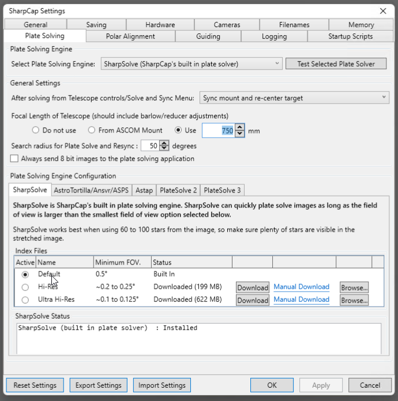Switch to the Guiding tab
This screenshot has width=398, height=401.
click(x=208, y=36)
